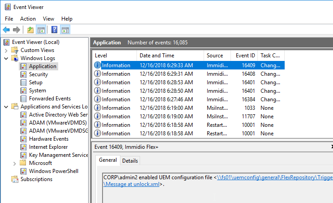The width and height of the screenshot is (333, 203).
Task: Click the Setup log icon
Action: tap(23, 82)
